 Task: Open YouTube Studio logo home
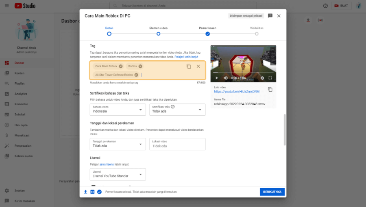point(25,6)
